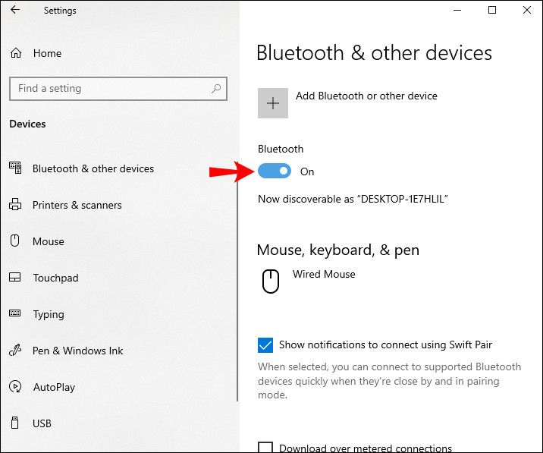This screenshot has width=543, height=453.
Task: Click the Wired Mouse device icon
Action: click(270, 282)
